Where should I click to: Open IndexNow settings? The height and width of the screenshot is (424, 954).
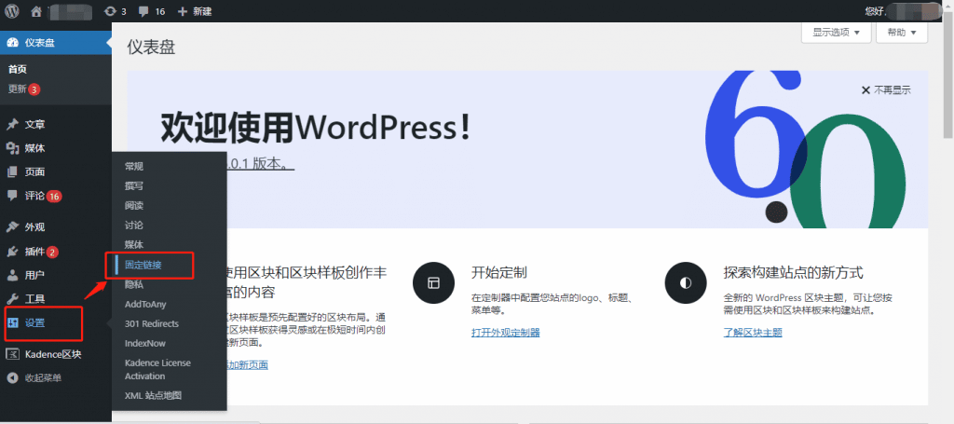coord(144,343)
